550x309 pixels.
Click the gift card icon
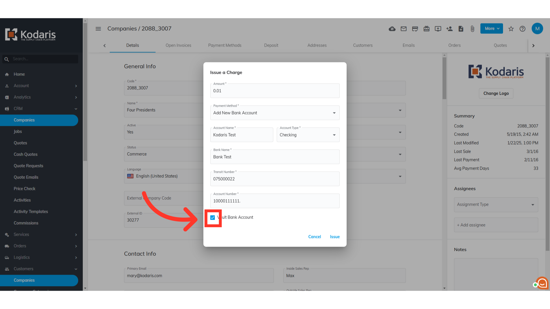pyautogui.click(x=427, y=29)
